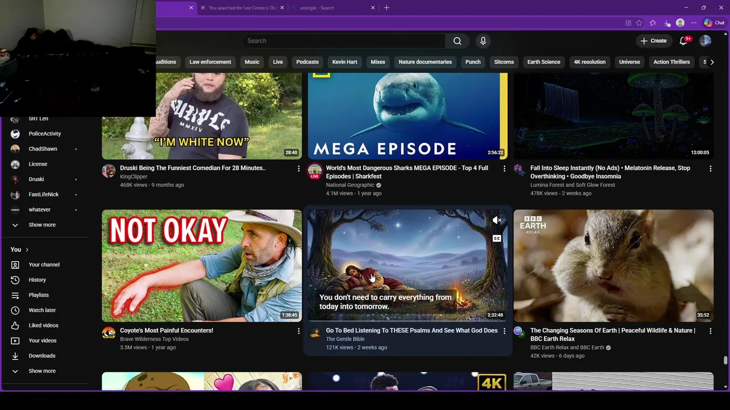Toggle captions on Psalms preview
Screen dimensions: 730x410
(x=497, y=239)
